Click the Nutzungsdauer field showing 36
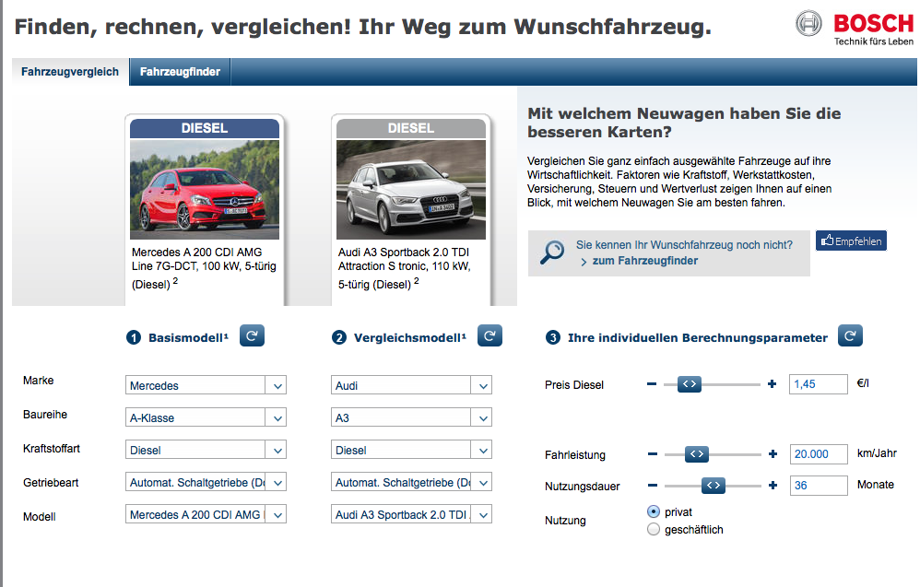 (819, 486)
